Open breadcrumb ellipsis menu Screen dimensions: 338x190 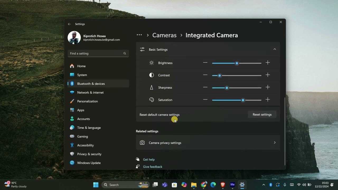click(x=139, y=35)
